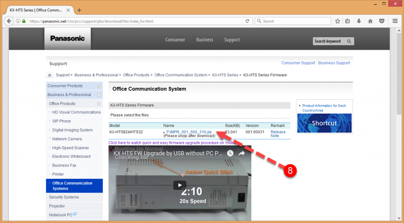Image resolution: width=404 pixels, height=223 pixels.
Task: Download PJMPR_001_600_310.zip firmware file
Action: click(x=189, y=132)
